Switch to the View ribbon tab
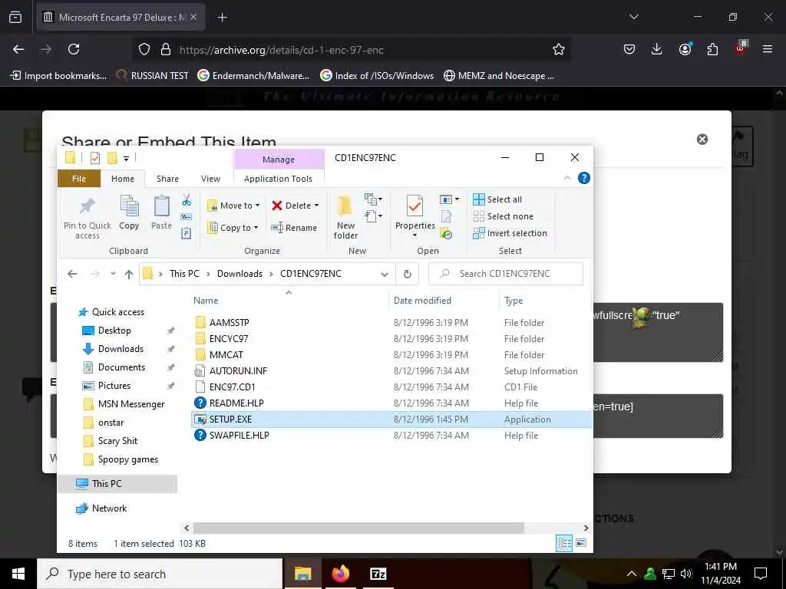The width and height of the screenshot is (786, 589). pos(210,179)
